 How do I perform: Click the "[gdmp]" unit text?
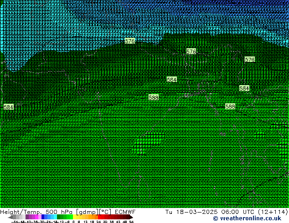pyautogui.click(x=87, y=212)
